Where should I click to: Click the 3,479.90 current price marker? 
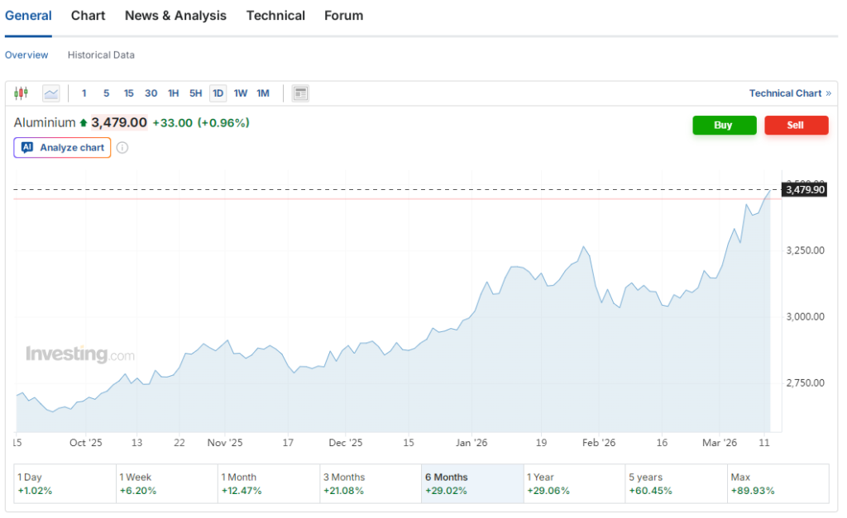click(x=804, y=190)
